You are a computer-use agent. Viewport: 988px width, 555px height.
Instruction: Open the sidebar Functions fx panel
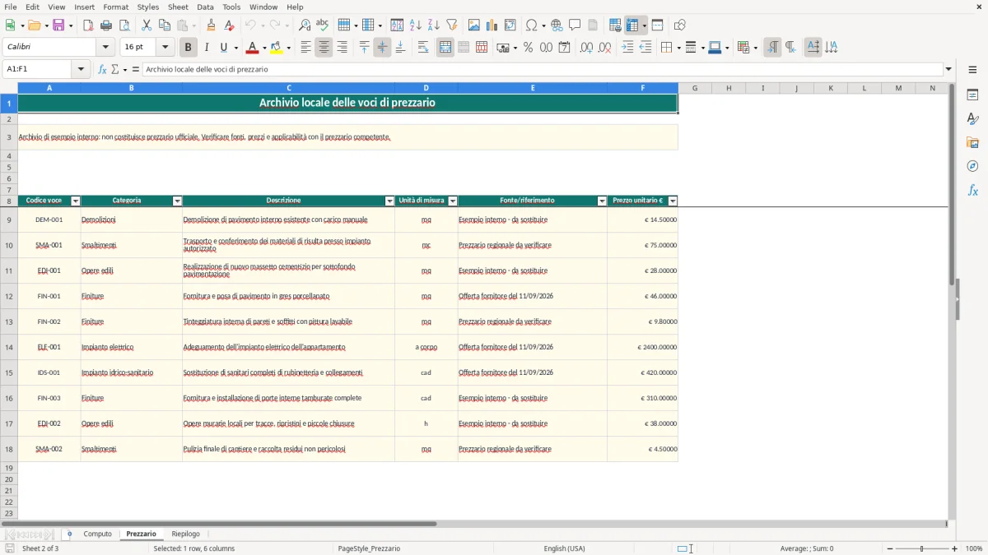tap(972, 190)
